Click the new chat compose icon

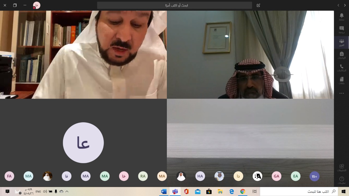[x=258, y=5]
